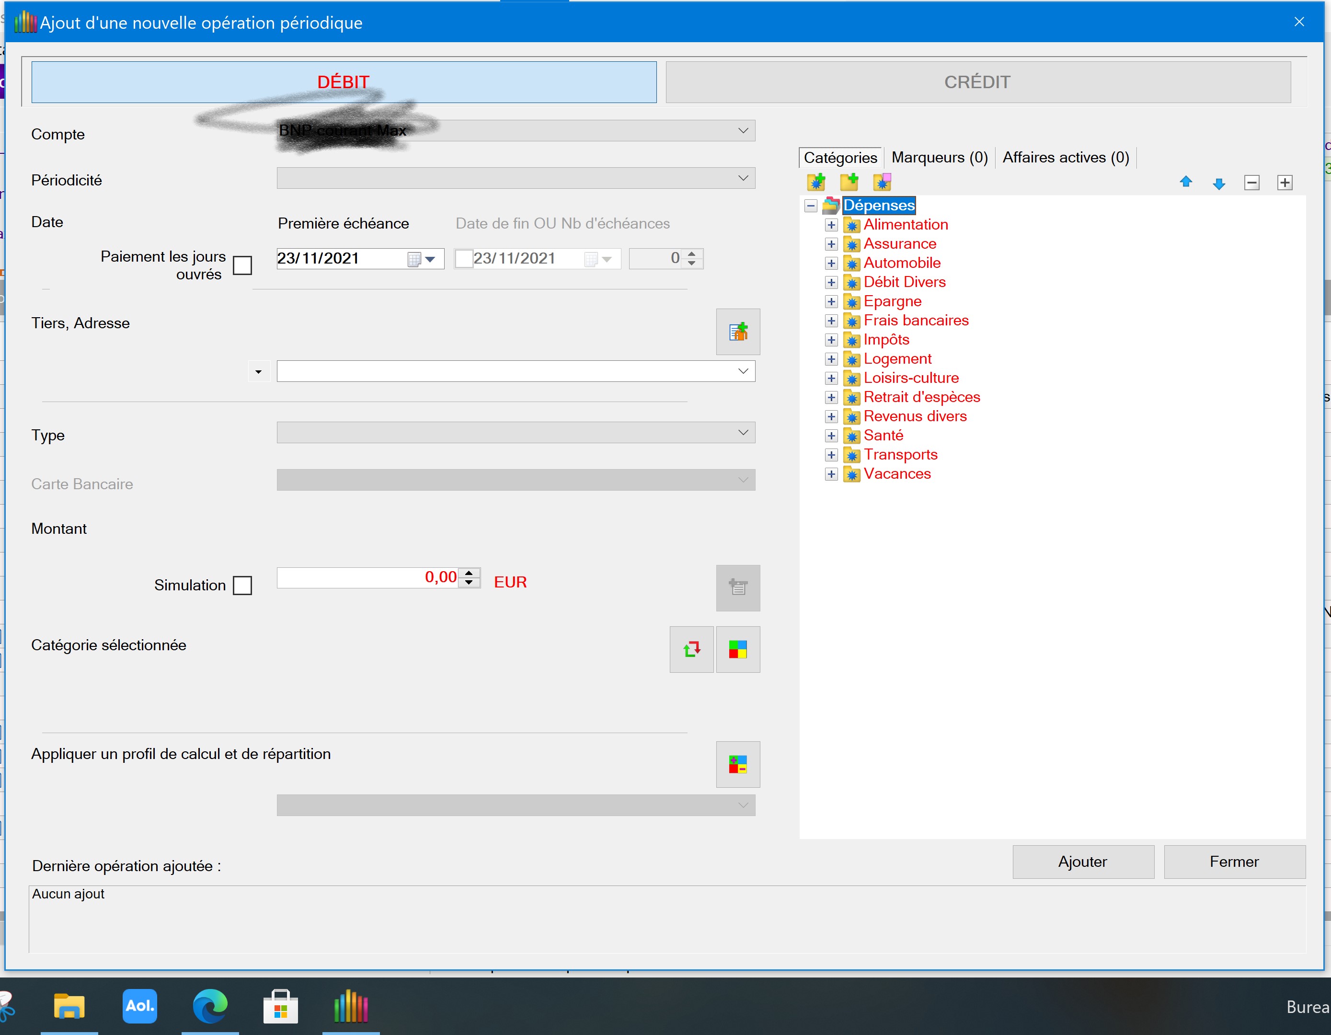Screen dimensions: 1331x1035
Task: Click the Fermer button
Action: (1233, 861)
